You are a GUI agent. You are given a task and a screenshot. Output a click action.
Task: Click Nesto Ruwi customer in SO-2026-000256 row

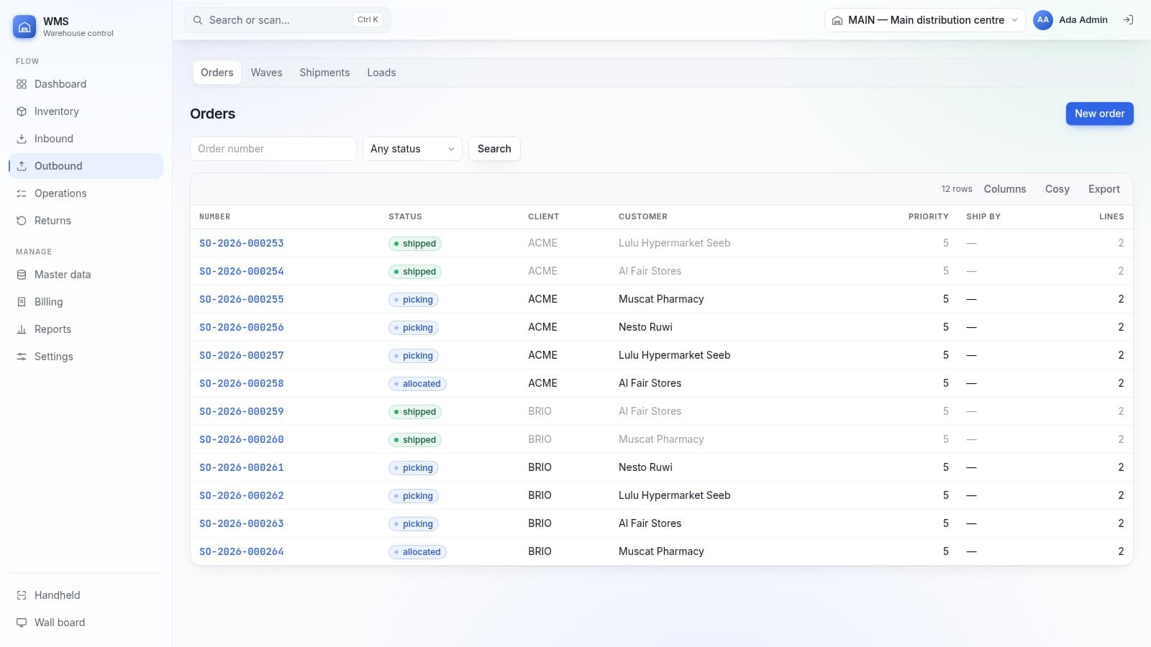645,327
